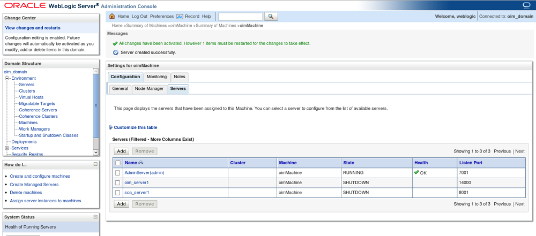536x236 pixels.
Task: Click Delete machines help link
Action: (26, 193)
